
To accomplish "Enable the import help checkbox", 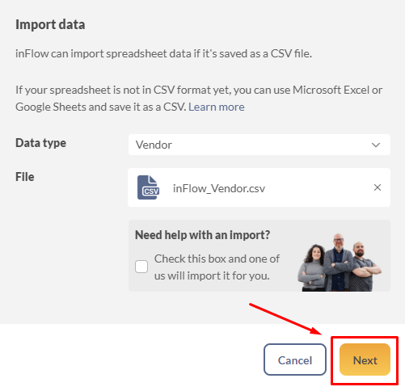I will tap(141, 267).
